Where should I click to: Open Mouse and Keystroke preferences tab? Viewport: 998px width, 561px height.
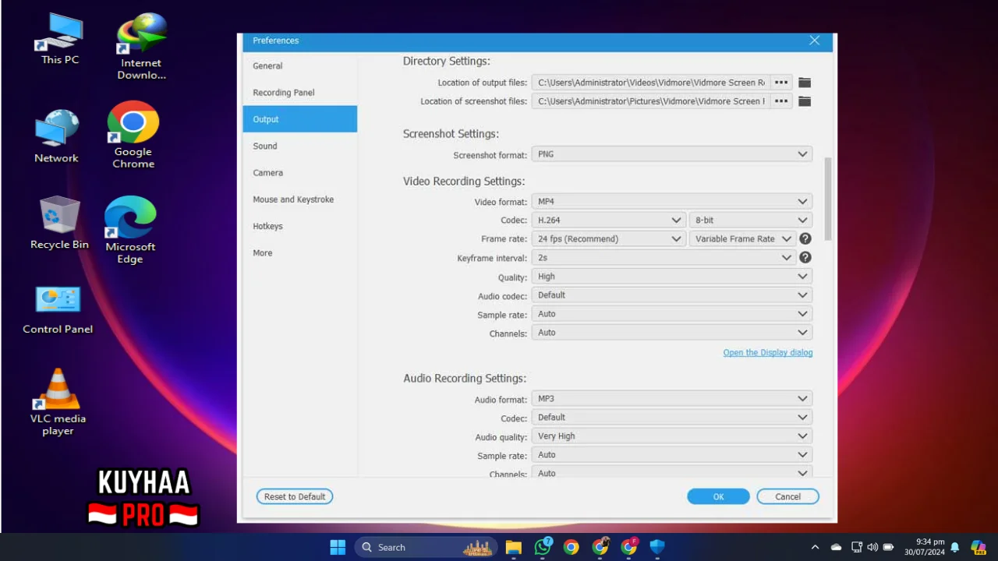pos(300,199)
